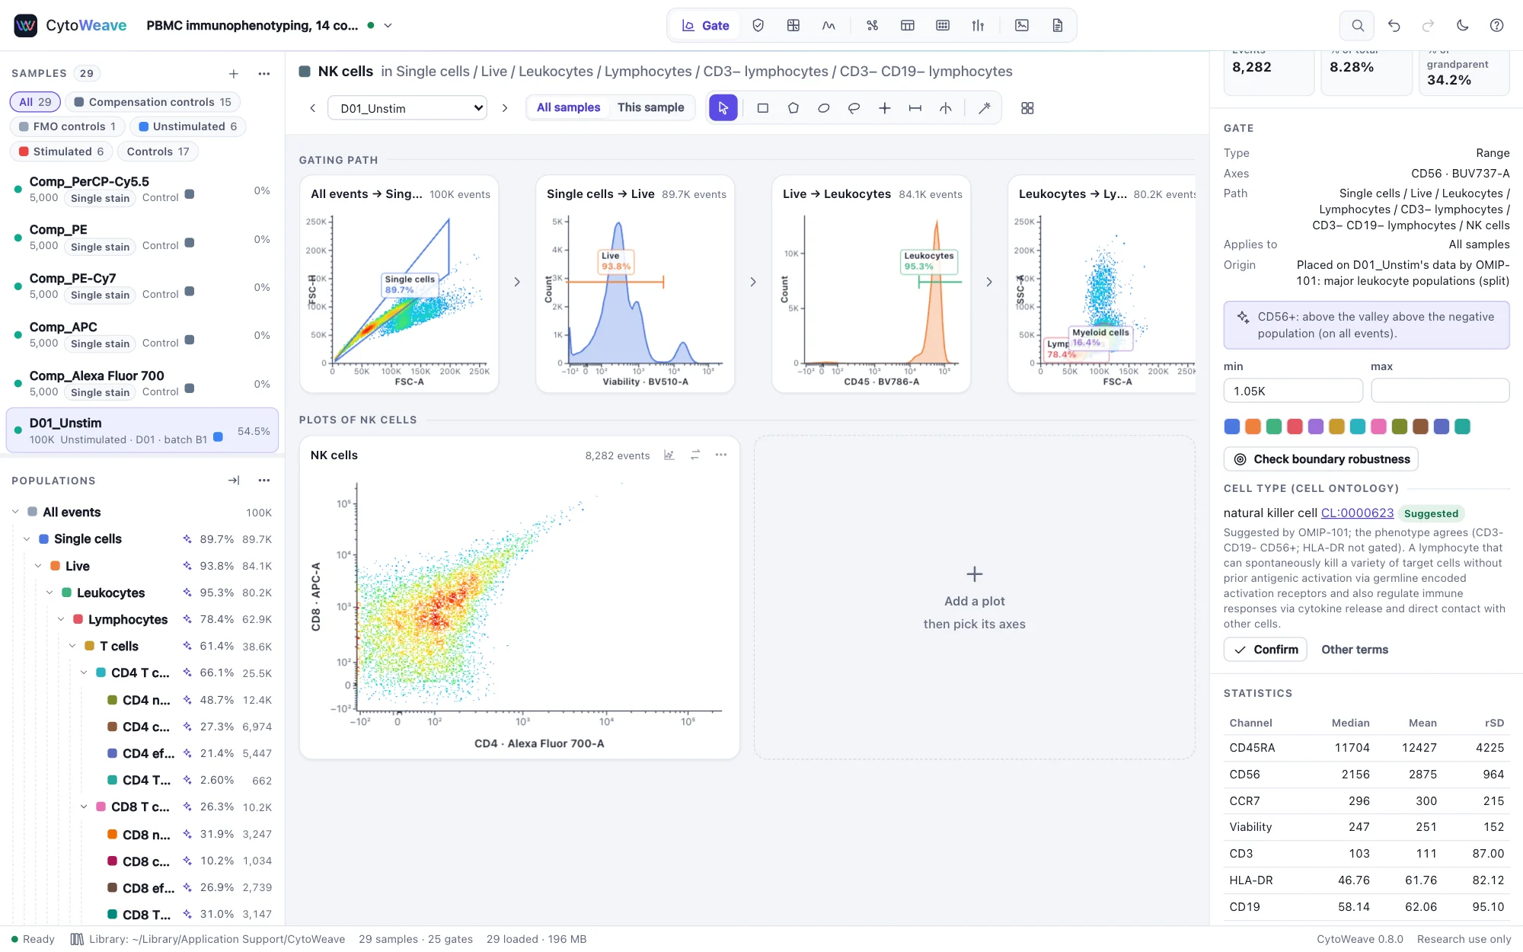This screenshot has width=1523, height=952.
Task: Open the image figure export workspace
Action: coord(1022,25)
